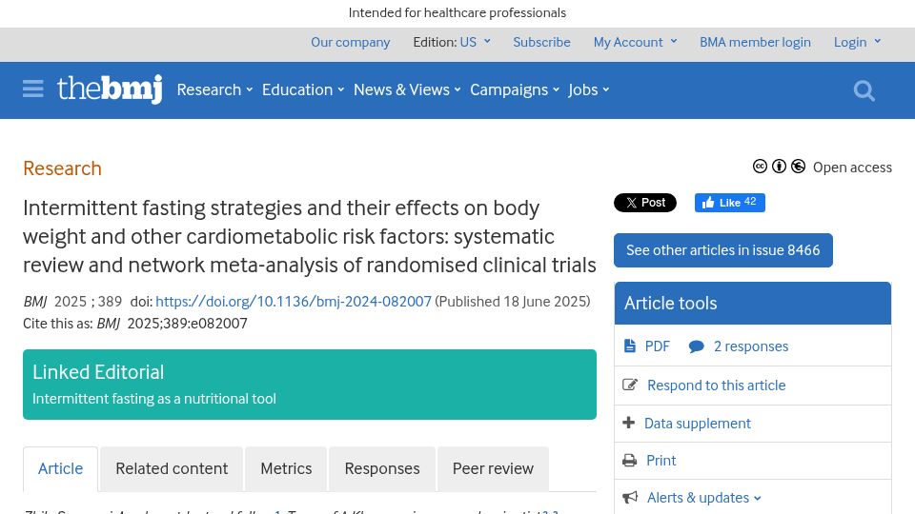Switch to the Metrics tab
915x514 pixels.
pos(286,468)
